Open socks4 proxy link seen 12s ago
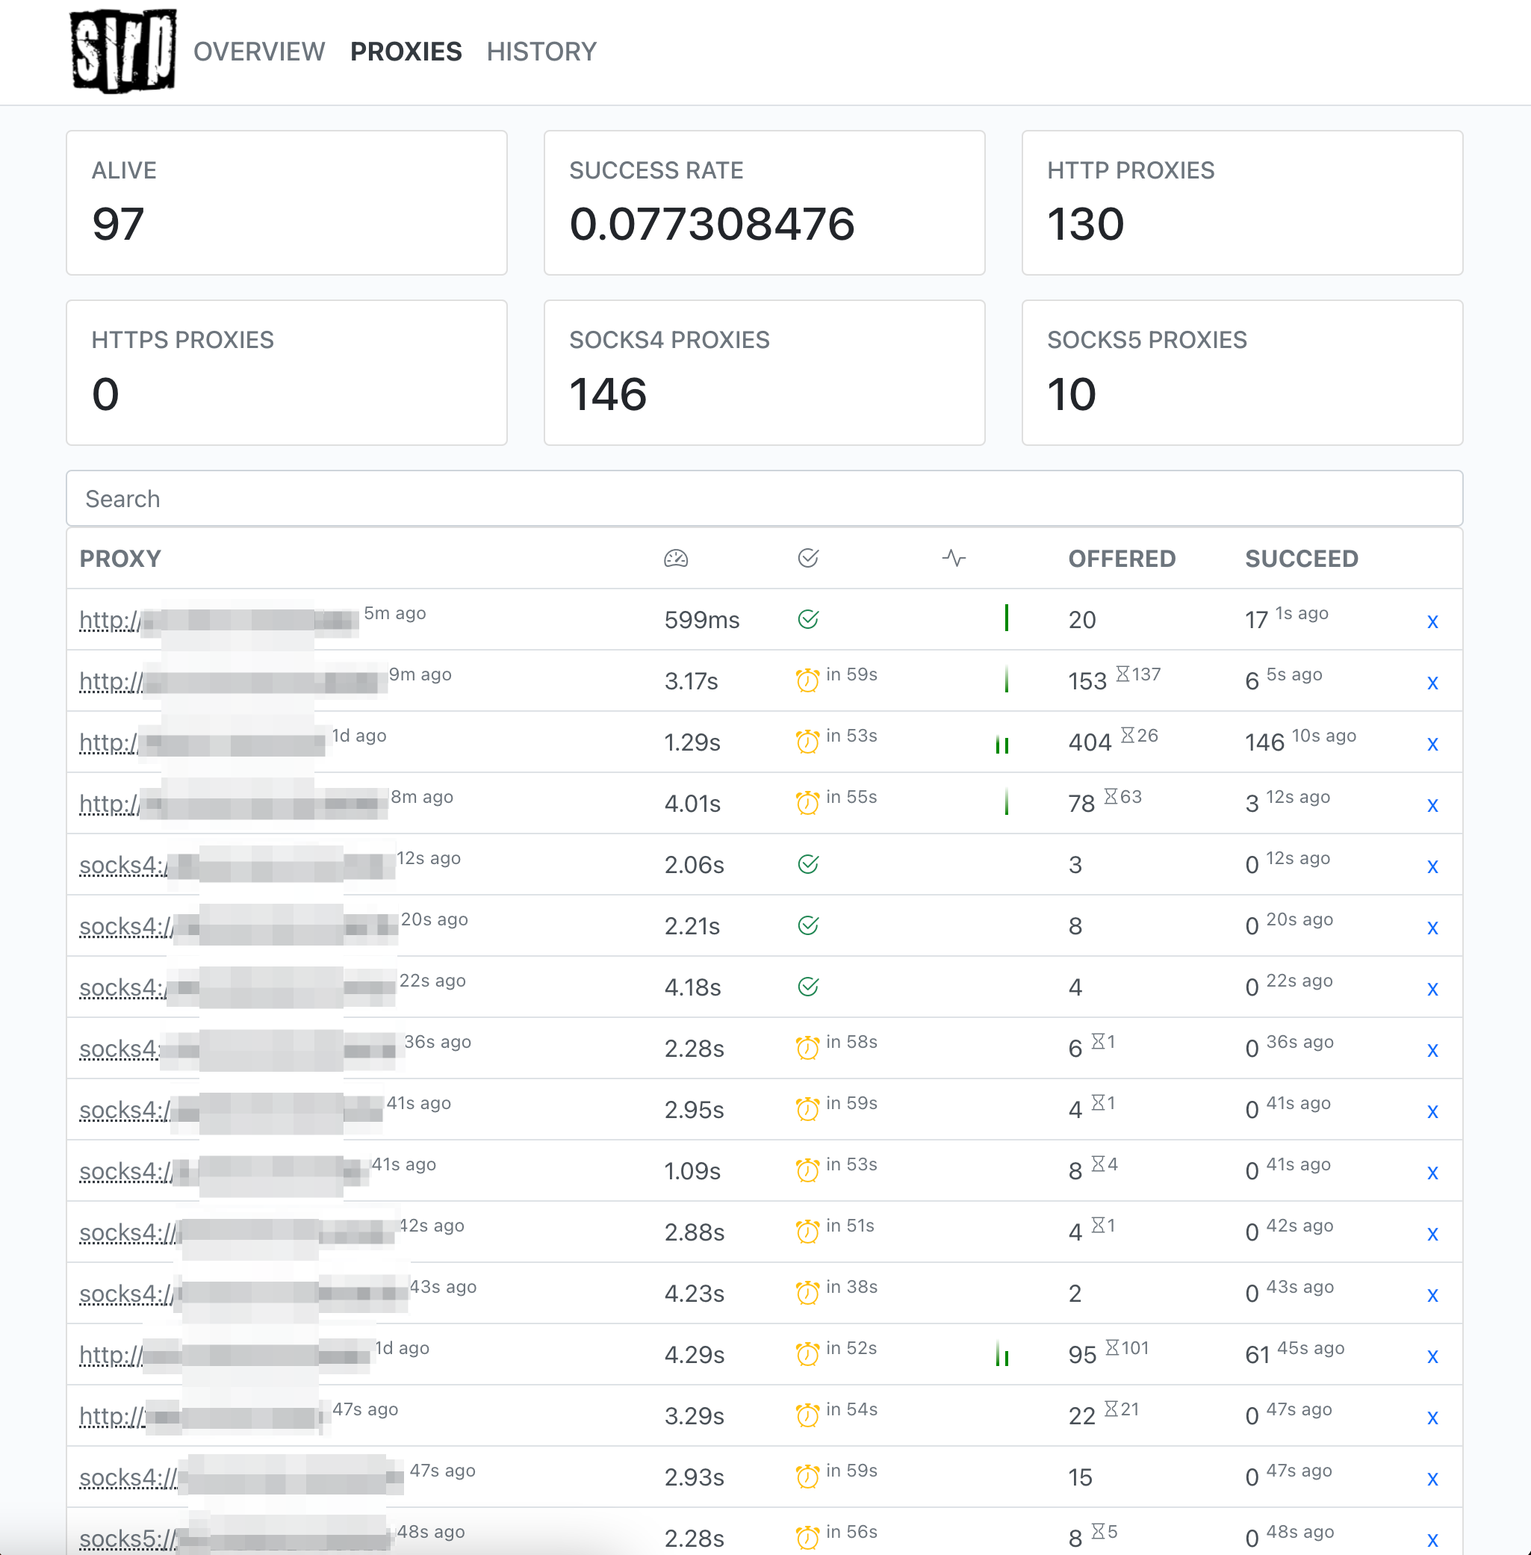The height and width of the screenshot is (1555, 1531). click(x=122, y=865)
